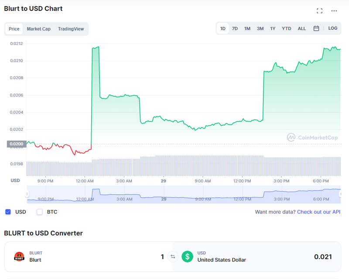
Task: Select the 7D time range
Action: pos(235,28)
